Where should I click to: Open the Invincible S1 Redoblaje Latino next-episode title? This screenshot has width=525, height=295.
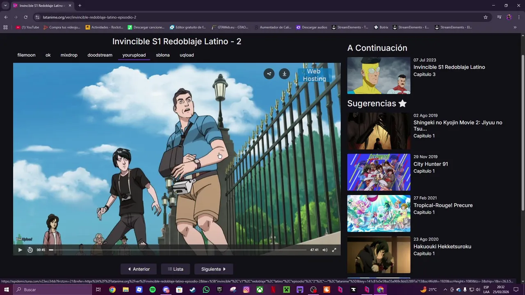coord(449,67)
